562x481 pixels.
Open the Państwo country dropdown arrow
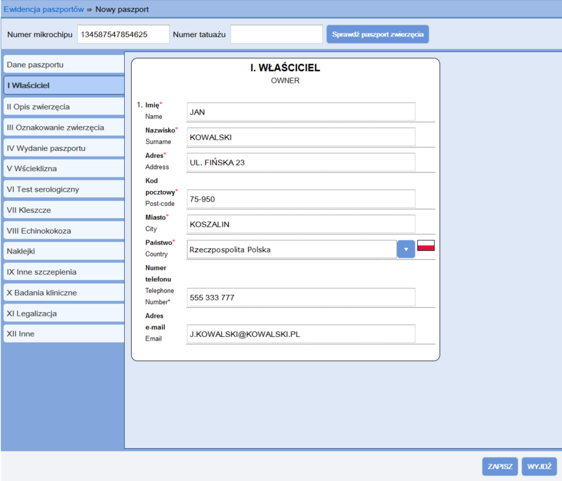(406, 249)
